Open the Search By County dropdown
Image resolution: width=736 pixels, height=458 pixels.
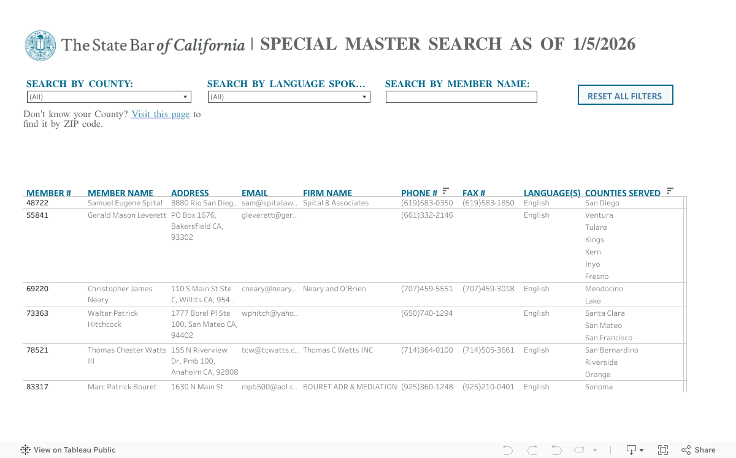[x=109, y=97]
